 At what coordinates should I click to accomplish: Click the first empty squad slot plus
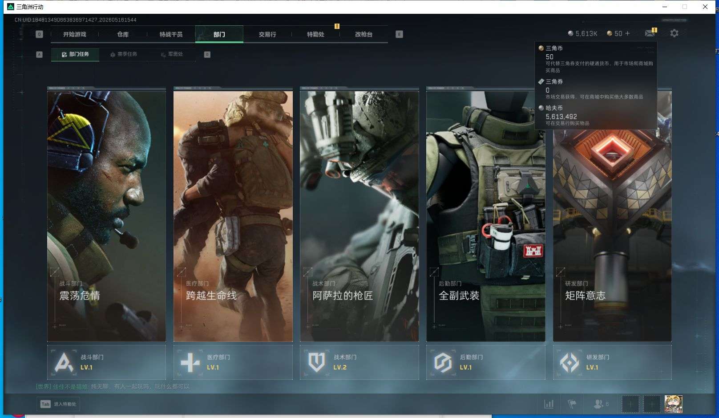(630, 404)
